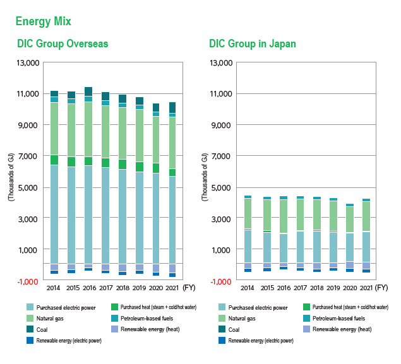Click the Overseas chart 2021 axis label
401x364 pixels.
pos(172,288)
